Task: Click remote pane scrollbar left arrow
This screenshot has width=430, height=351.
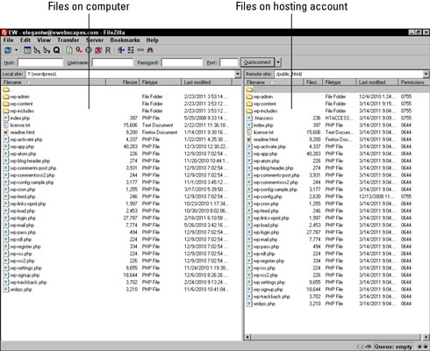Action: tap(247, 337)
